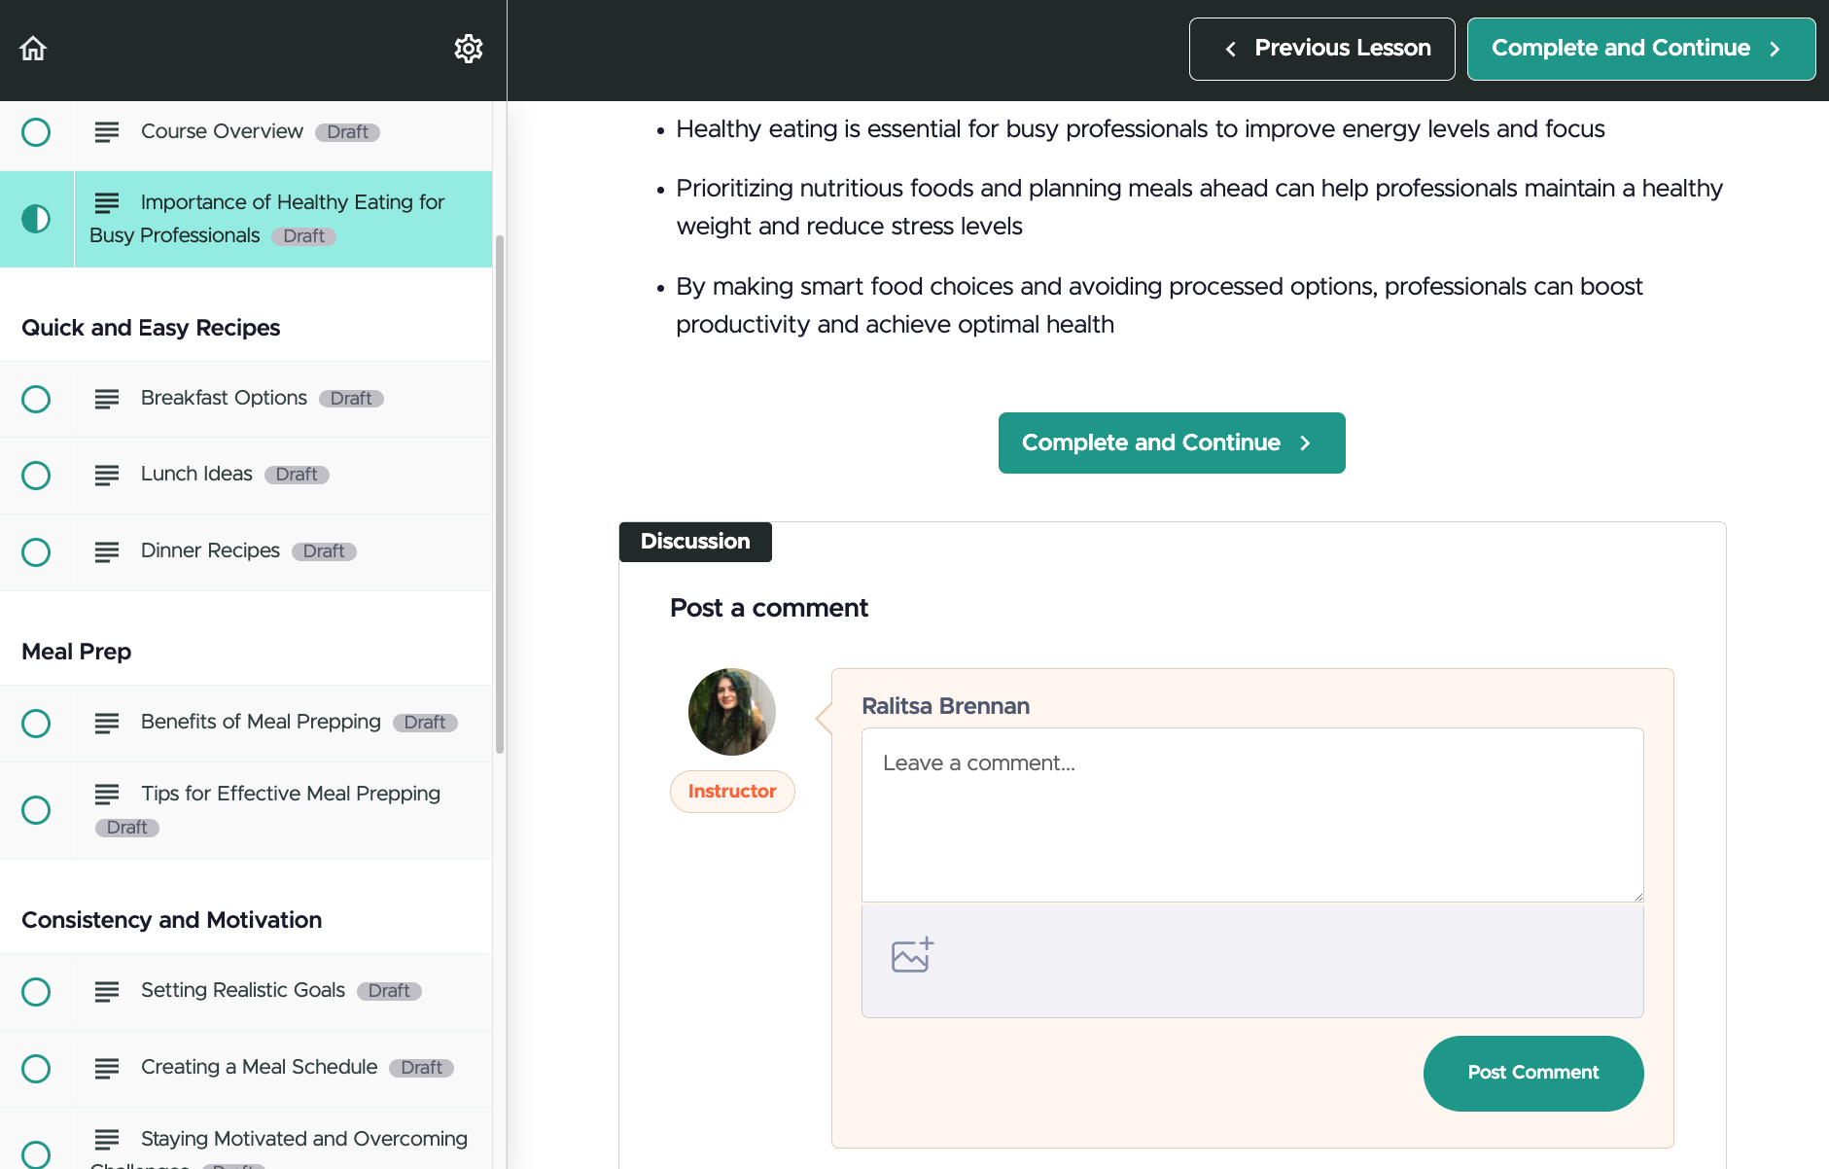Click the Meal Prep section heading
The height and width of the screenshot is (1169, 1829).
tap(77, 652)
